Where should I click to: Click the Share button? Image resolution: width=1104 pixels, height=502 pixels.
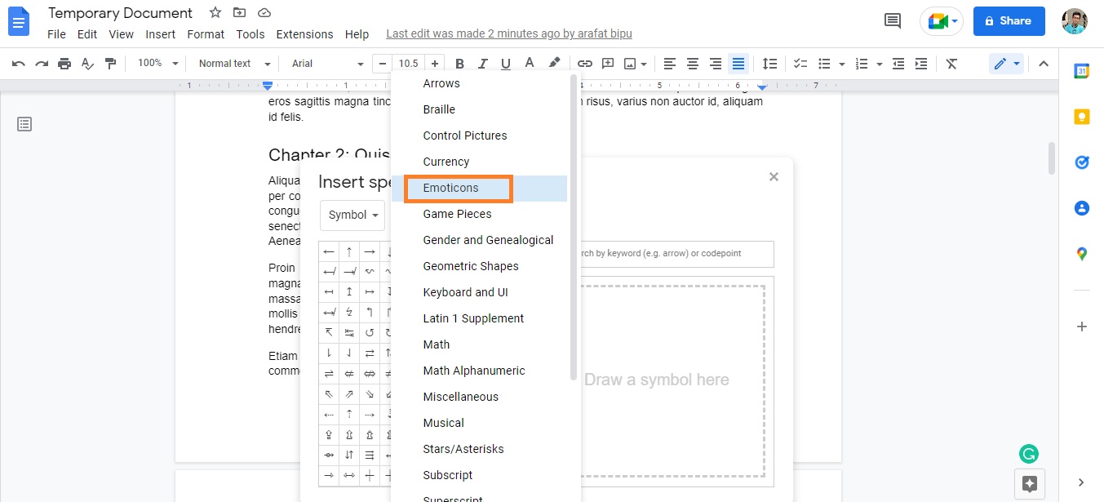tap(1009, 21)
